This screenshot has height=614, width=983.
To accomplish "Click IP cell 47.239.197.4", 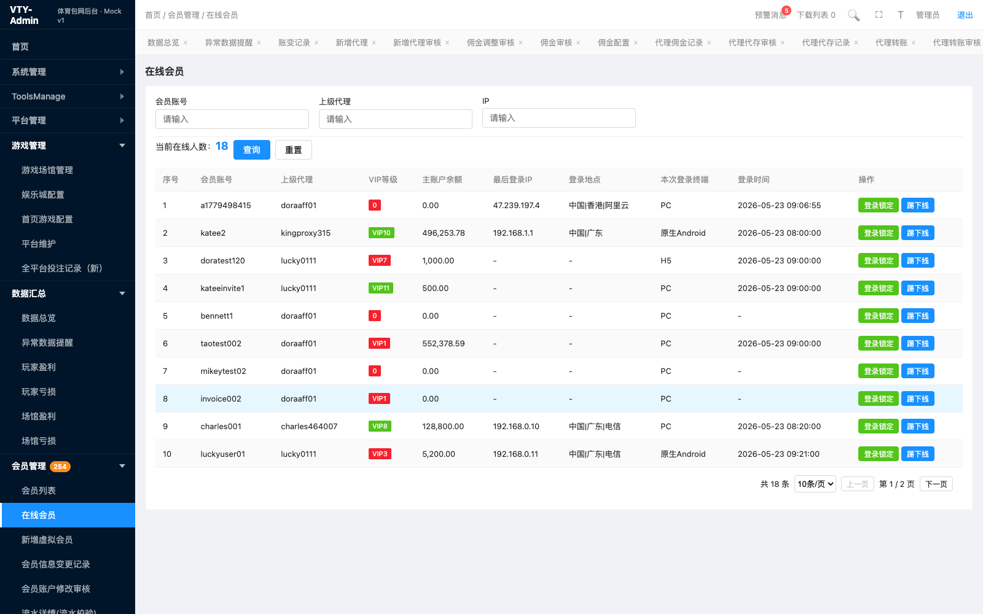I will tap(516, 205).
